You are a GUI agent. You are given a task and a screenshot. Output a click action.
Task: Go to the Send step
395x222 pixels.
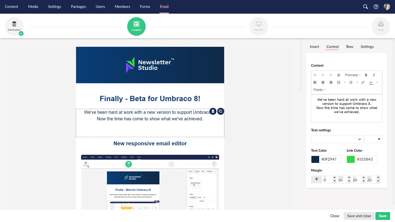click(x=381, y=26)
